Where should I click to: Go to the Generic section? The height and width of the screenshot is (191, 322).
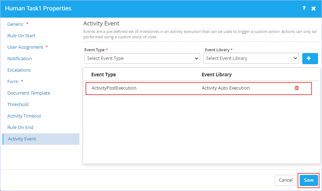(x=15, y=24)
